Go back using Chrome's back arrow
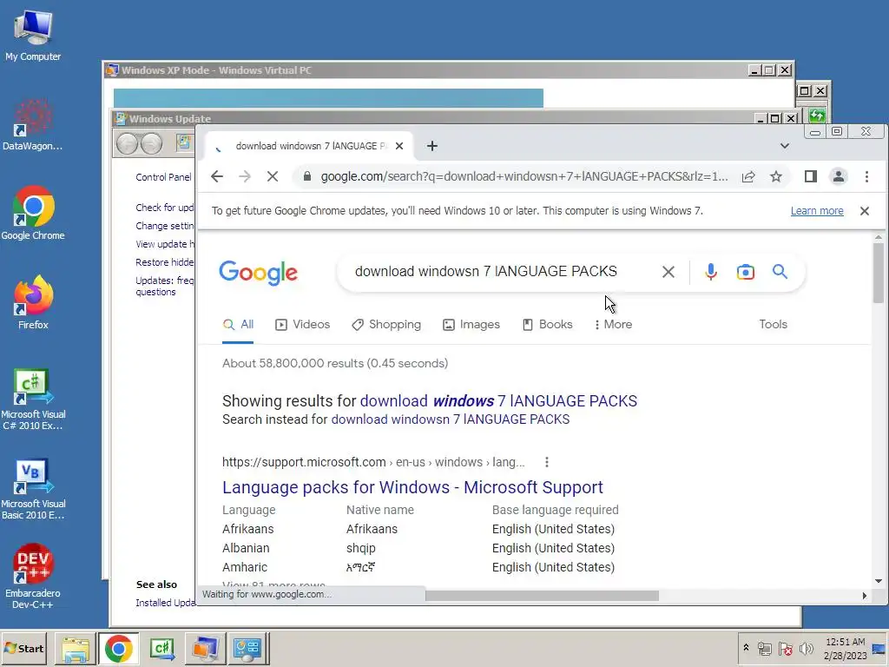This screenshot has width=889, height=667. tap(216, 176)
